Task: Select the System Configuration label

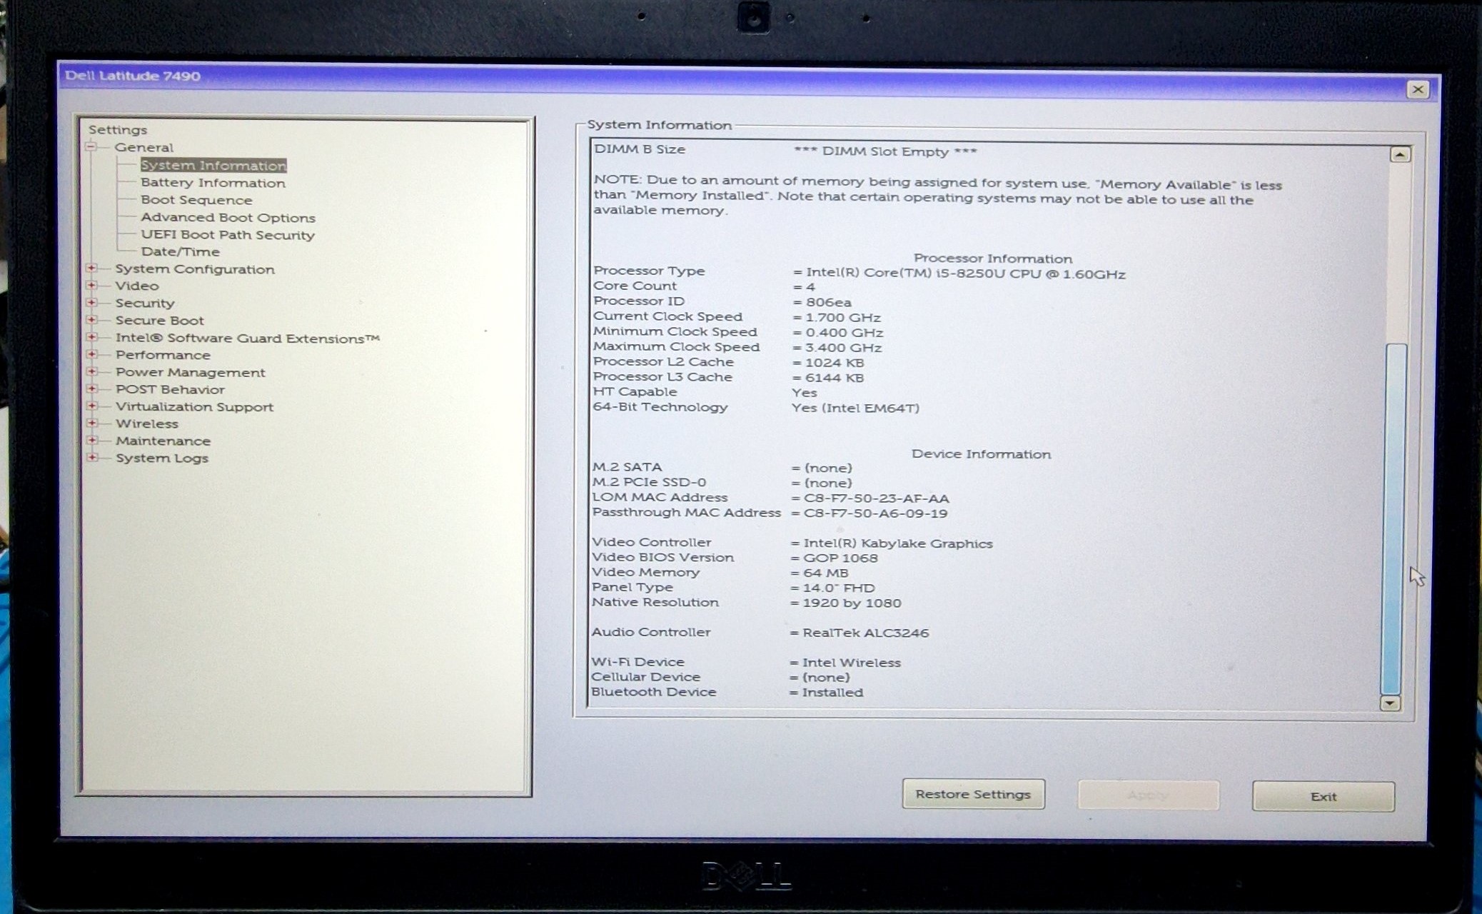Action: 195,269
